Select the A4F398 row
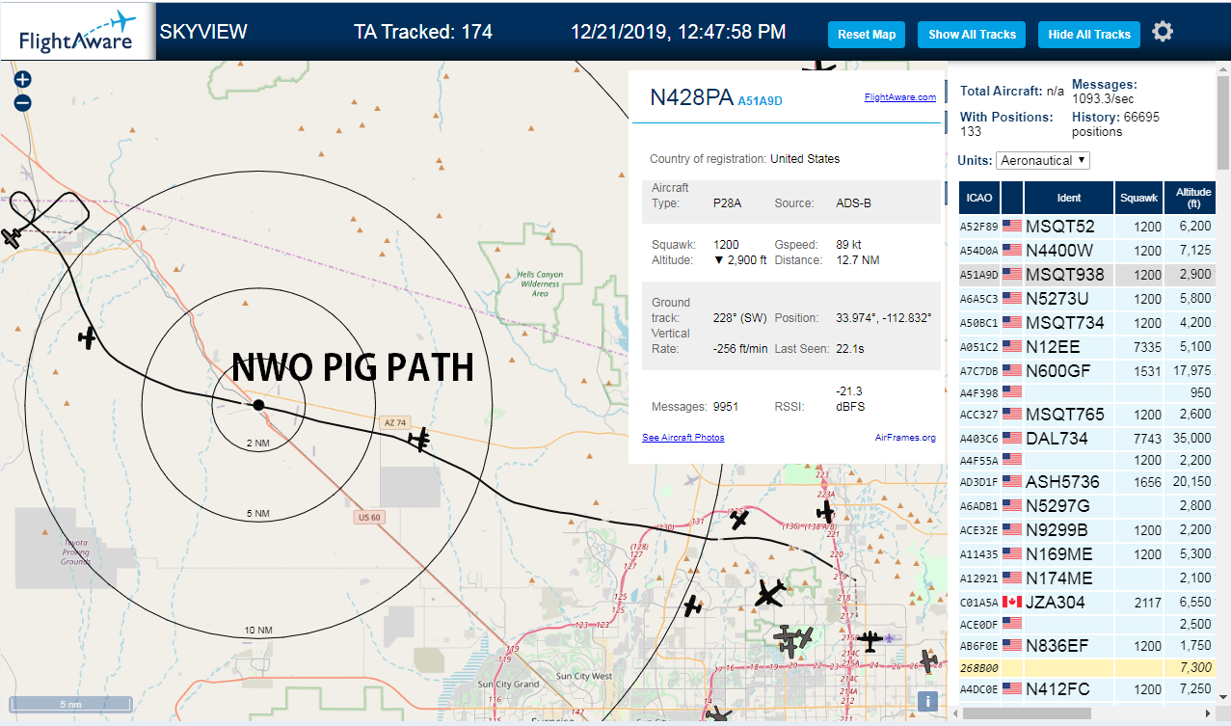The height and width of the screenshot is (726, 1231). click(1087, 391)
